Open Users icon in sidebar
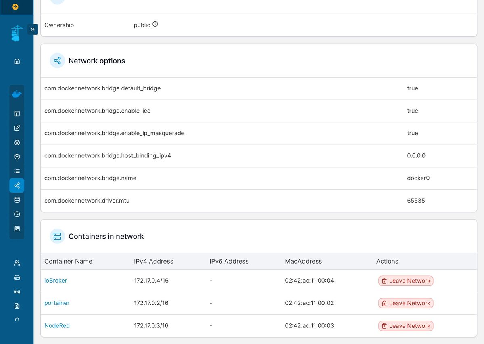484x344 pixels. click(x=17, y=263)
